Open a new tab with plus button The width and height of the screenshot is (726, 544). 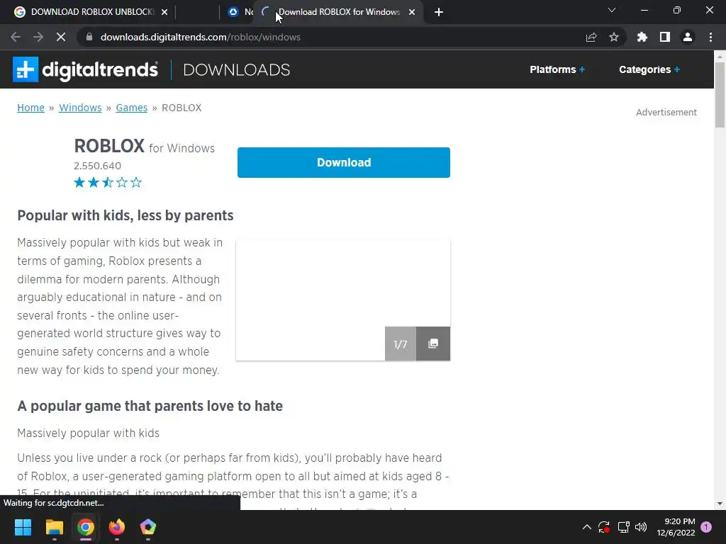point(439,12)
